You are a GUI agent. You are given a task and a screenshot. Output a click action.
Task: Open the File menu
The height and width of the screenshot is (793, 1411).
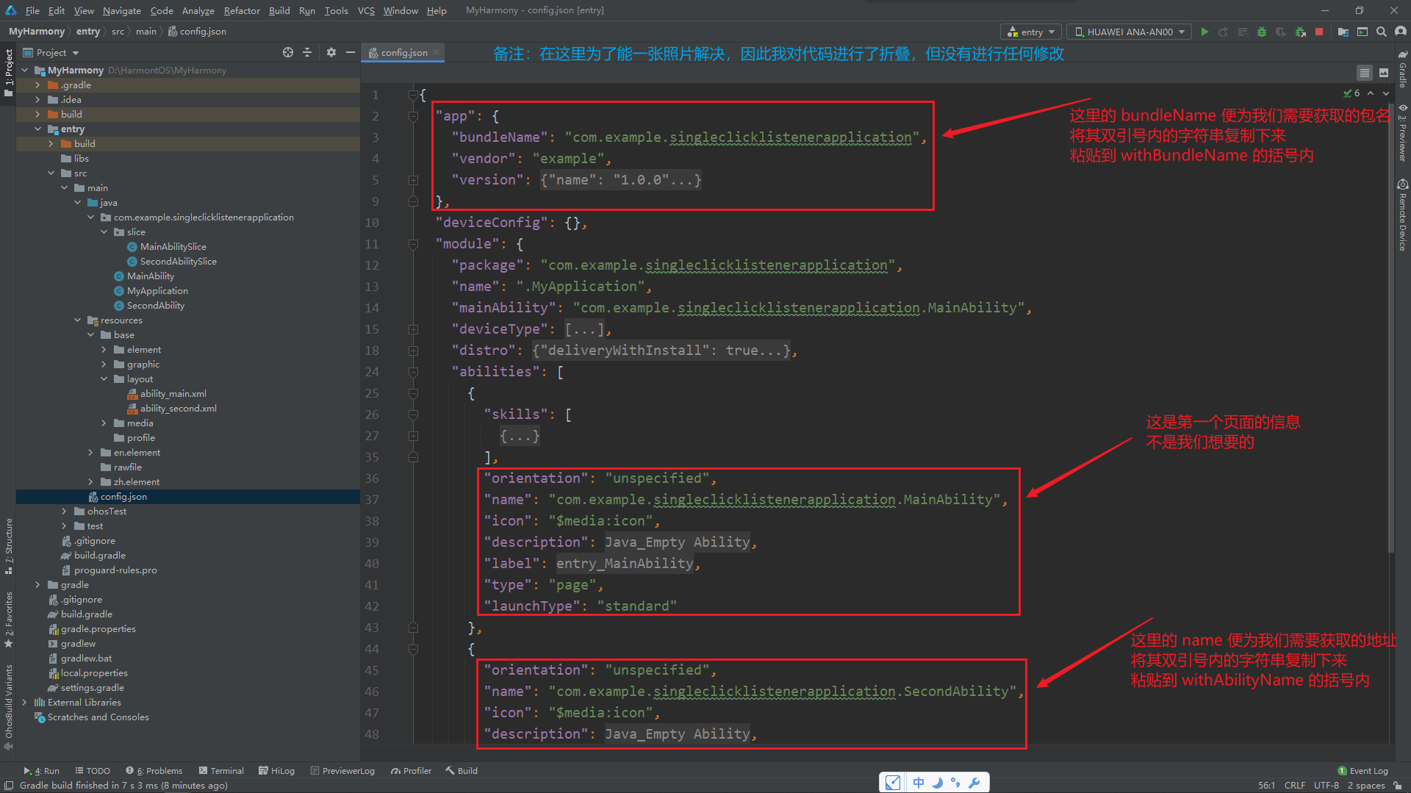32,10
